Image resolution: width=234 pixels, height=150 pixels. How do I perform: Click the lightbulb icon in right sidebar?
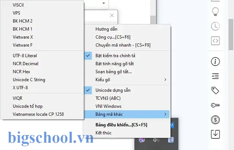(215, 12)
